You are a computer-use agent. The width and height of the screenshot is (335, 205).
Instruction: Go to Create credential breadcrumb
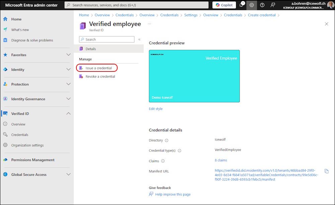[x=262, y=15]
